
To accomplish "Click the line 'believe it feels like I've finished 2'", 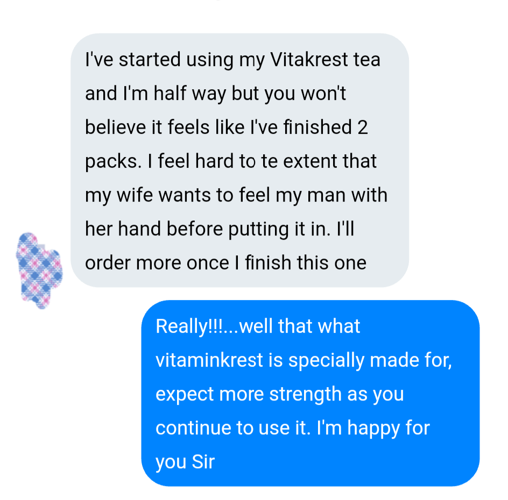I will [x=226, y=127].
